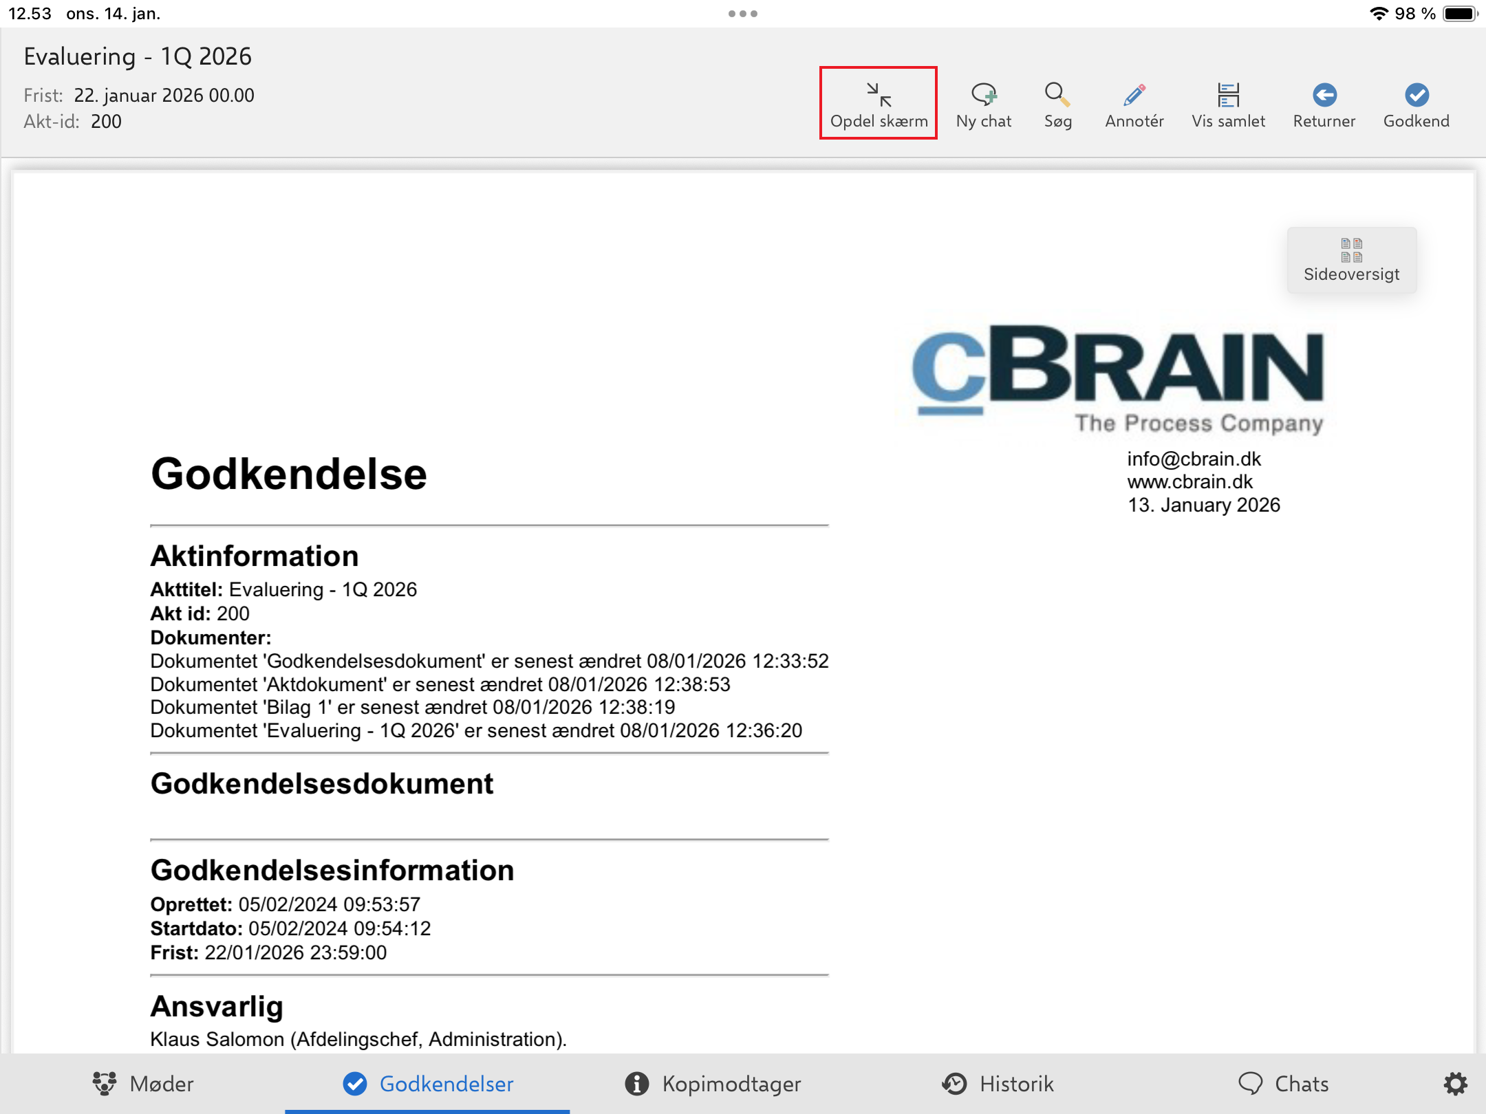Tap the info@cbrain.dk email address

point(1194,459)
